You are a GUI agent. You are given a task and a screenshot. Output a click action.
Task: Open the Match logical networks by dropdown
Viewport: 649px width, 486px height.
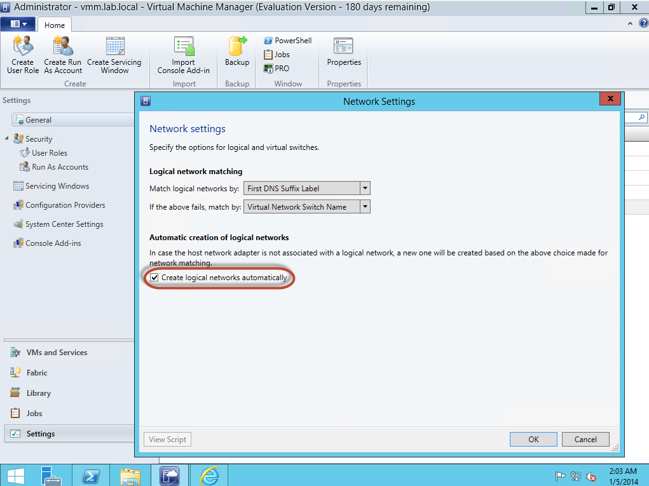tap(364, 188)
